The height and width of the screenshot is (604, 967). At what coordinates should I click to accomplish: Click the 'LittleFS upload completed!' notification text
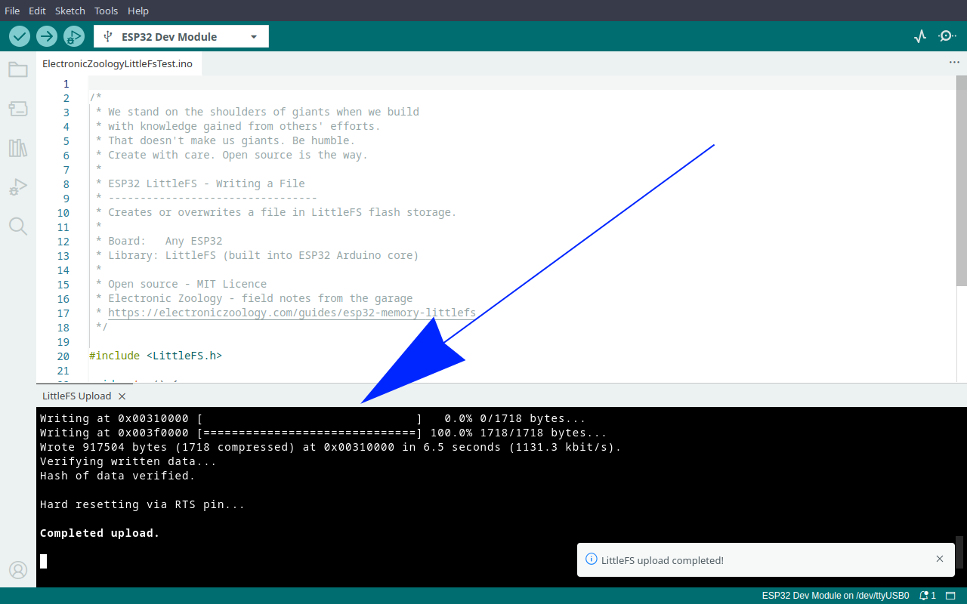(662, 560)
